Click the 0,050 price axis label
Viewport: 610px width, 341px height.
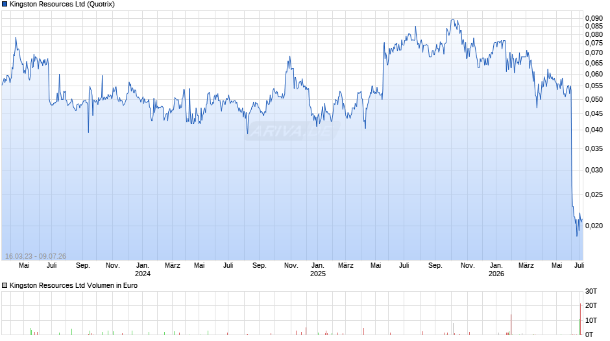[x=594, y=99]
